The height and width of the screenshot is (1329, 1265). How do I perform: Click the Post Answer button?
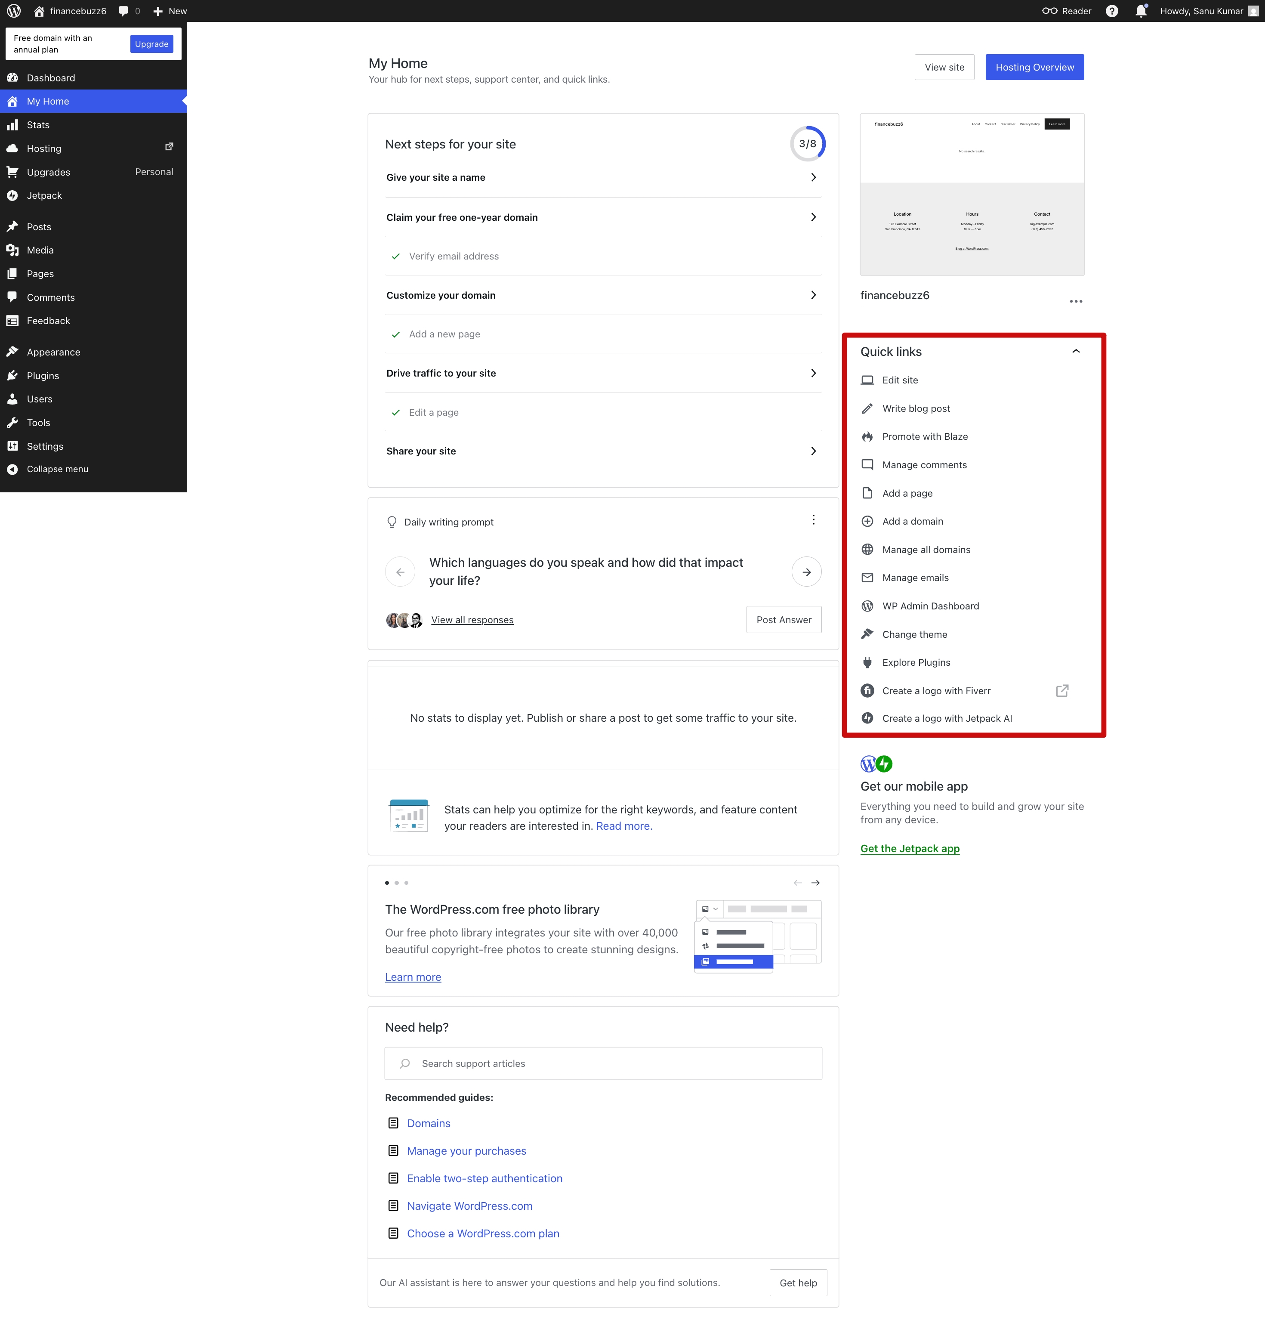(784, 620)
